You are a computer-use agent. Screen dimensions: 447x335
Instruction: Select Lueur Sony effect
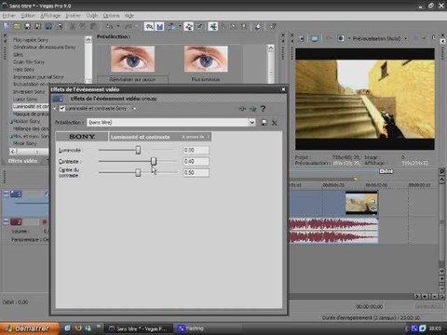25,100
